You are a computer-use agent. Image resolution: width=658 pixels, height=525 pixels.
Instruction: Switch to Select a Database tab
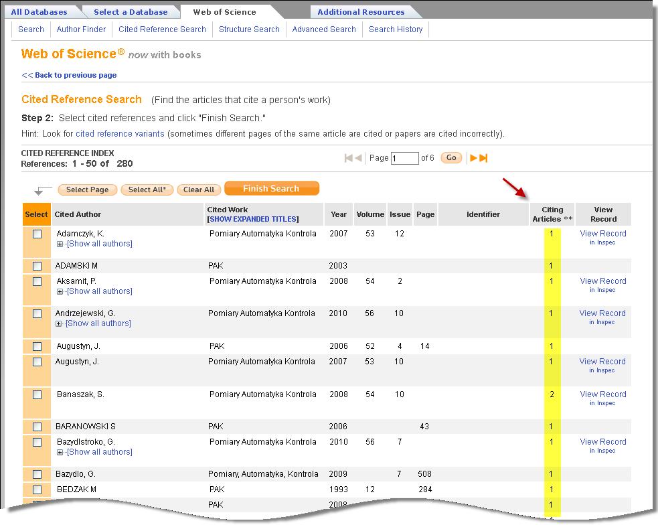tap(131, 12)
